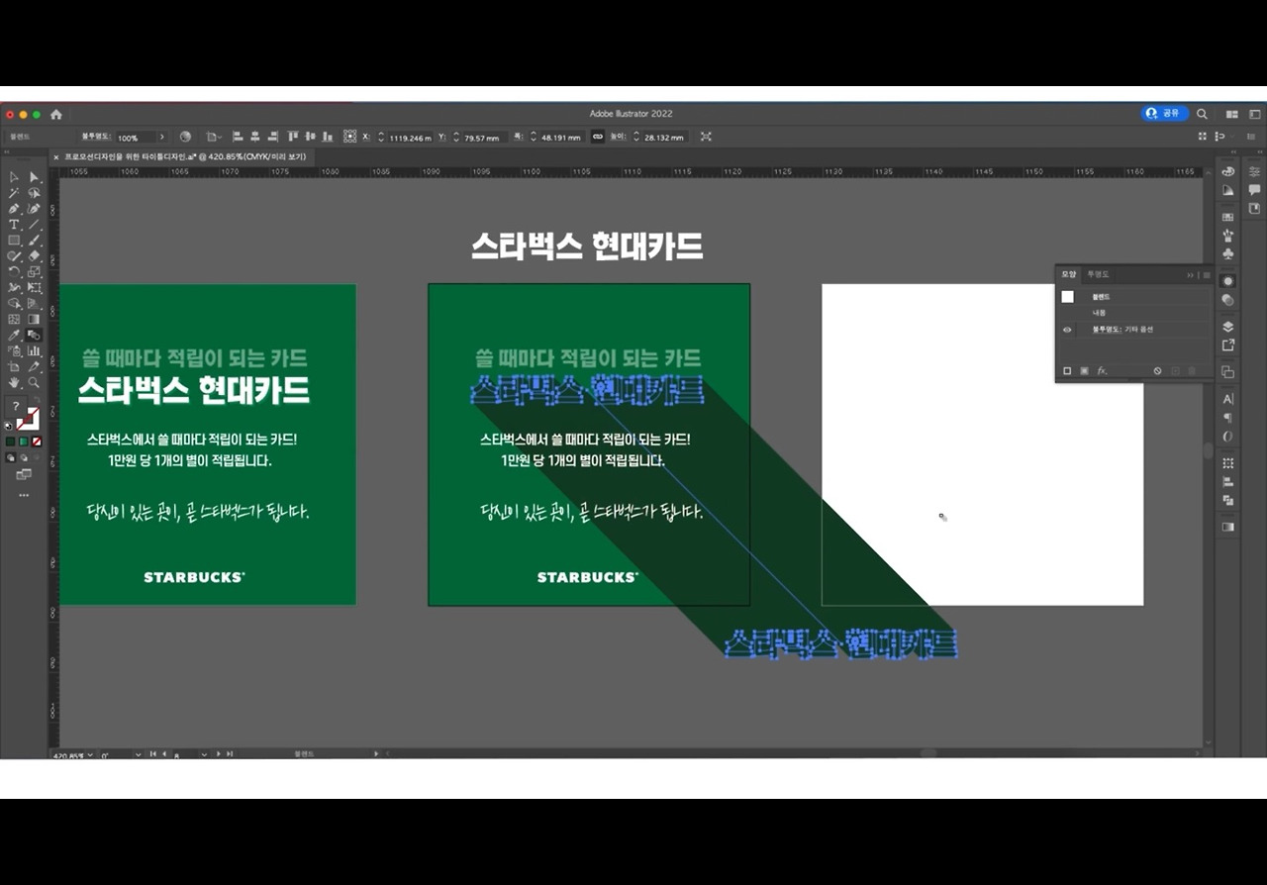This screenshot has height=885, width=1267.
Task: Open the arrange documents dropdown
Action: click(x=1232, y=114)
